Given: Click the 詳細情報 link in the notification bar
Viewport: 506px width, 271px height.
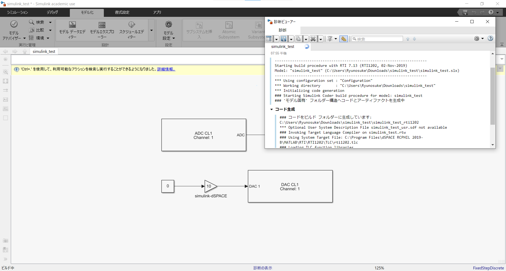Looking at the screenshot, I should tap(166, 69).
